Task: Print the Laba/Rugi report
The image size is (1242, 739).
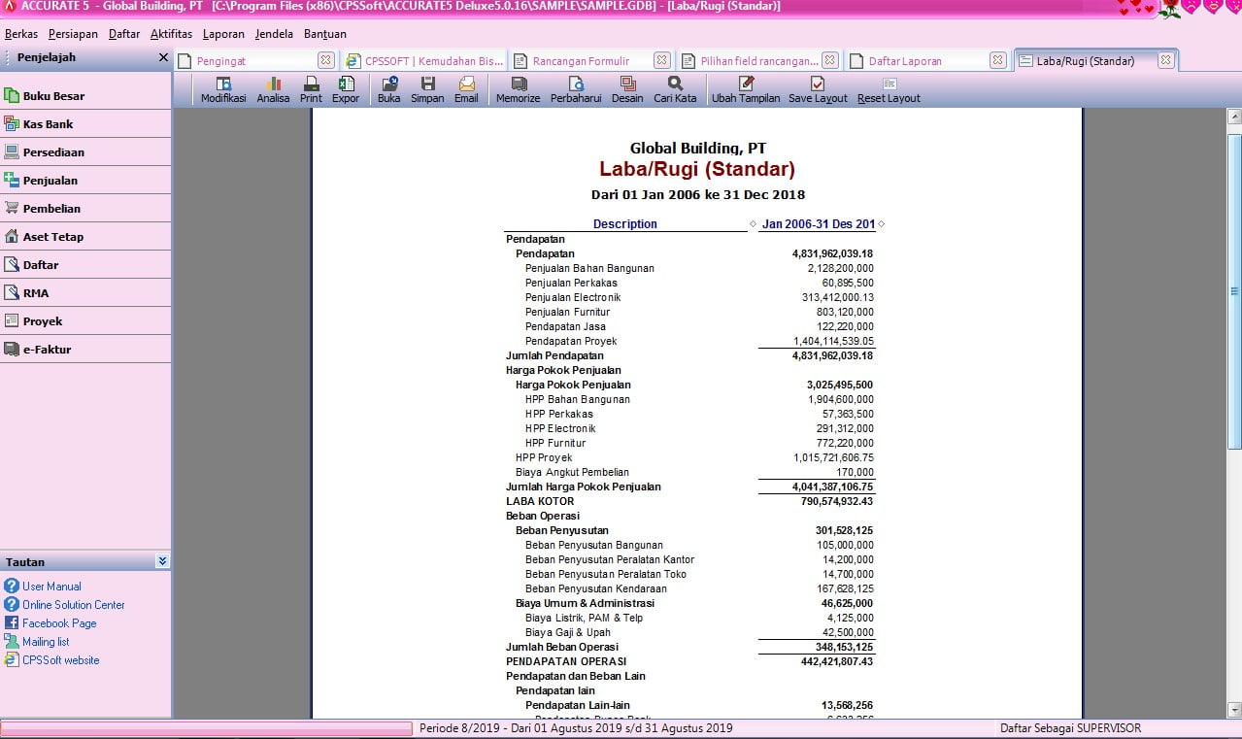Action: (311, 89)
